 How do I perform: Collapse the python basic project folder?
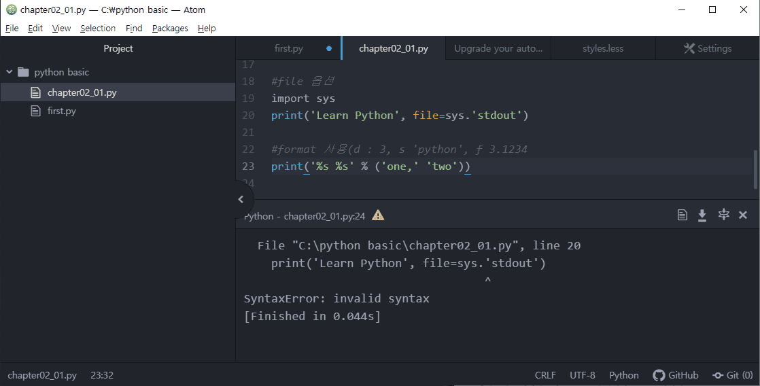pyautogui.click(x=9, y=72)
